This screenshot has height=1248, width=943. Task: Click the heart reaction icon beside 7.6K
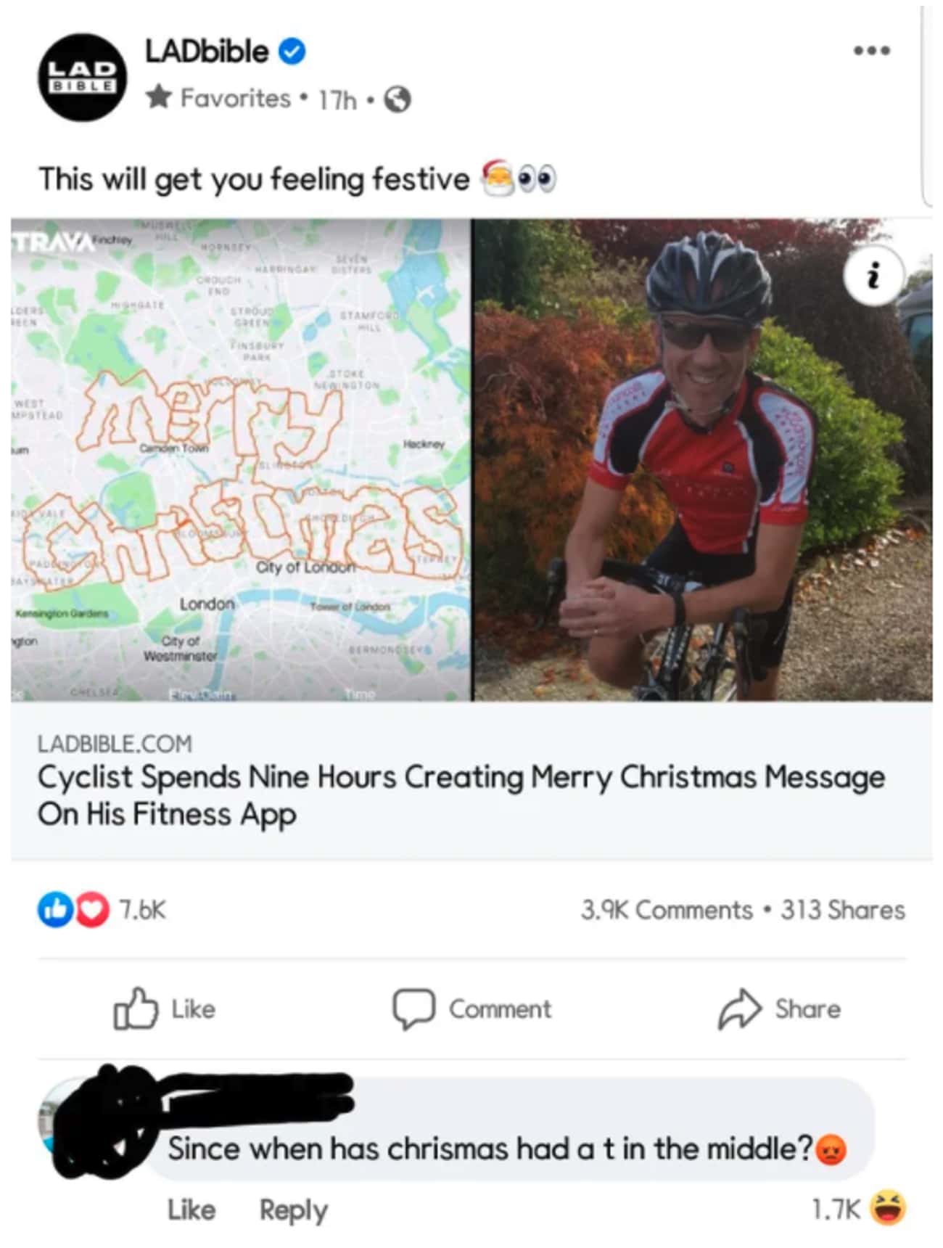tap(92, 910)
